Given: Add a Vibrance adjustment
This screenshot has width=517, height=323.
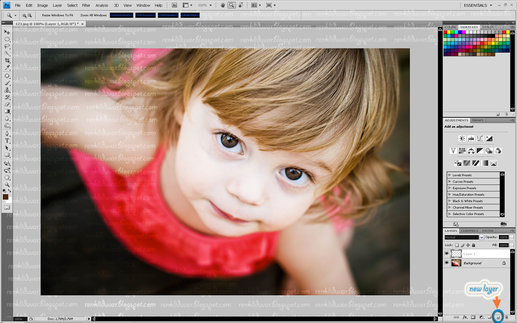Looking at the screenshot, I should (x=453, y=151).
